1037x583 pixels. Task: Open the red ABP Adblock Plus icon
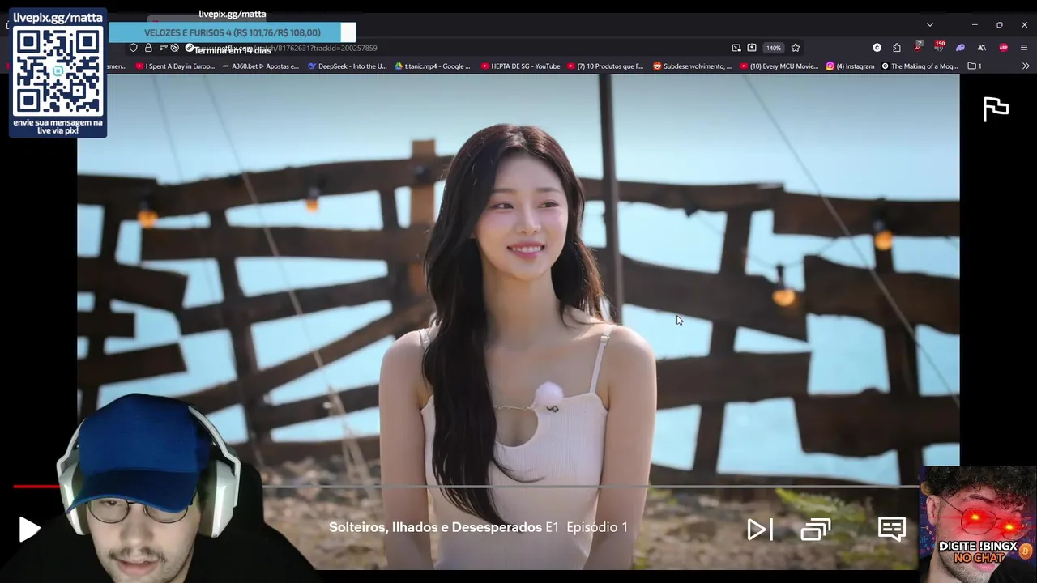point(1003,48)
